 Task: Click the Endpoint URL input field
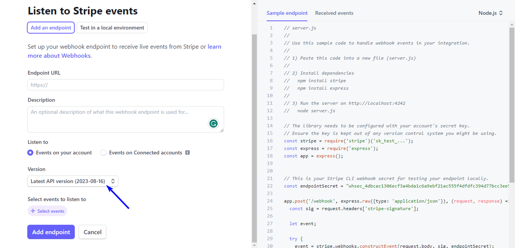pos(126,85)
